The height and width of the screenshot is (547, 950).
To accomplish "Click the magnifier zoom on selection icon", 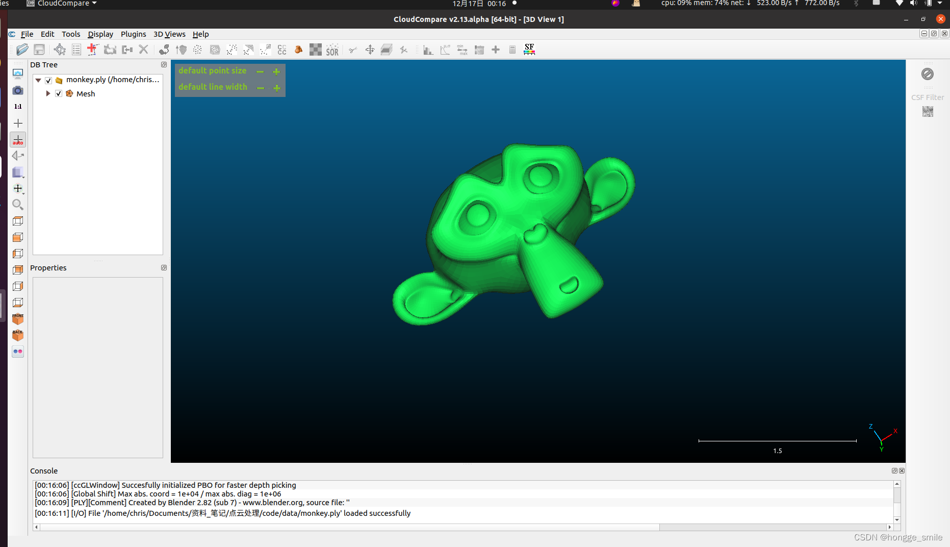I will pos(18,205).
